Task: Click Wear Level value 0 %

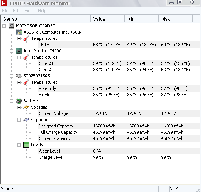Action: (x=97, y=151)
